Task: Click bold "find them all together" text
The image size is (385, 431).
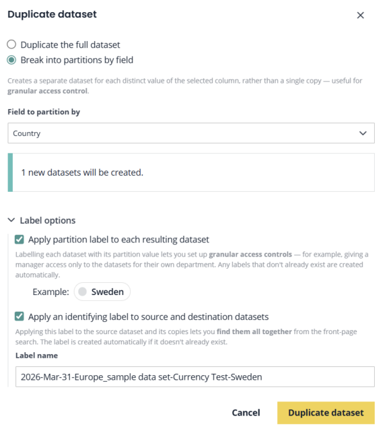Action: [x=254, y=332]
